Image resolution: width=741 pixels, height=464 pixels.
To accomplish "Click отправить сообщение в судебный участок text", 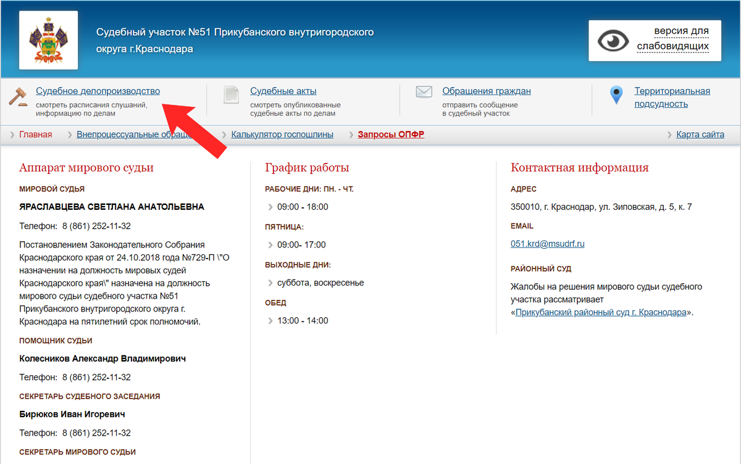I will point(480,109).
